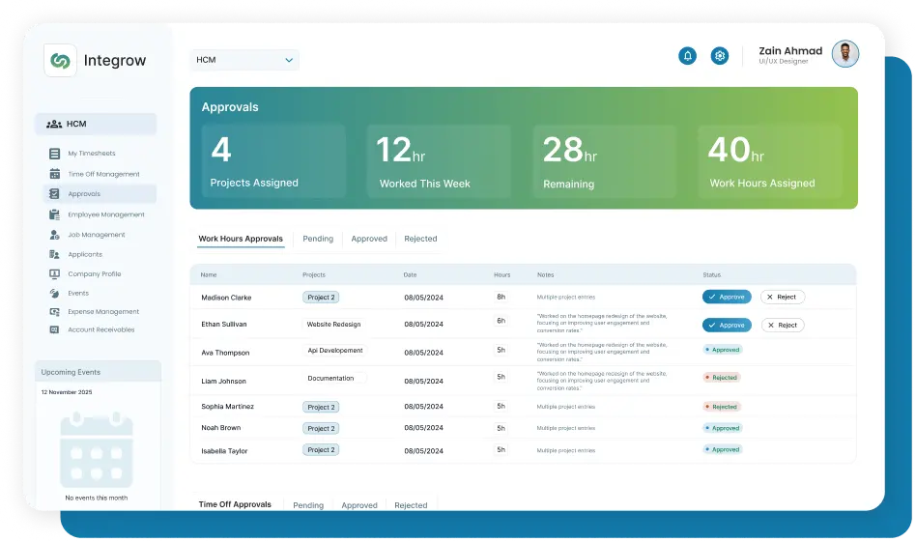Click the Applicants sidebar icon
The height and width of the screenshot is (542, 916).
(x=55, y=254)
